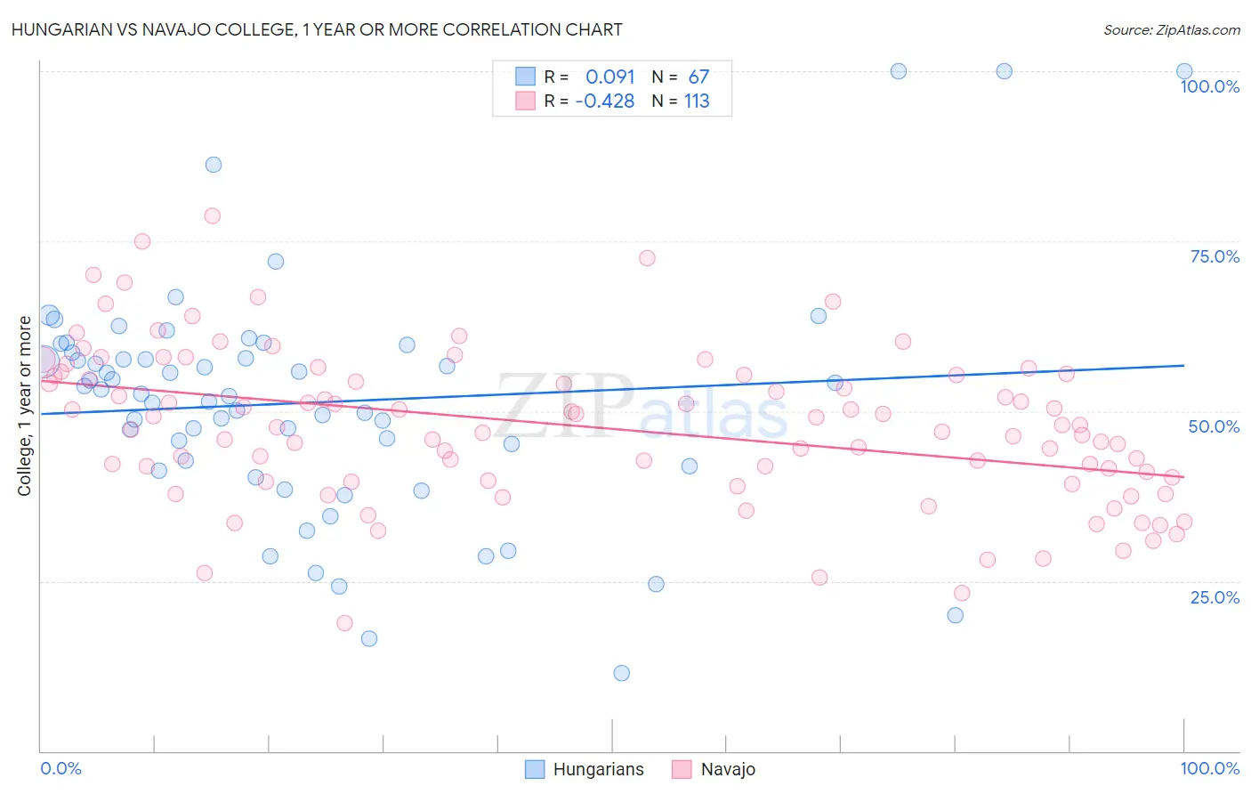Click the 25.0% y-axis label

1215,596
